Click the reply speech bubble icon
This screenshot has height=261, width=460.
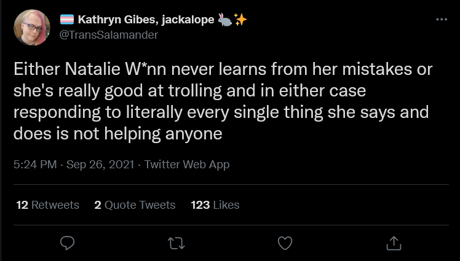[x=68, y=243]
